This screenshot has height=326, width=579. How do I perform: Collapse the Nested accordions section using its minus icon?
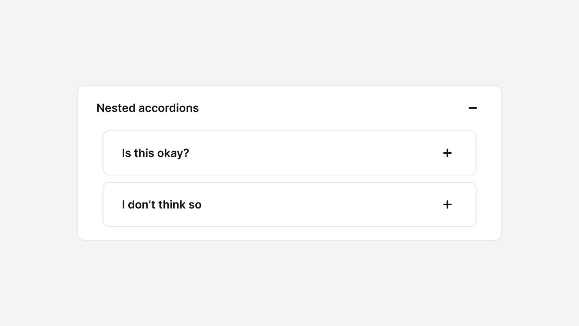pyautogui.click(x=473, y=108)
